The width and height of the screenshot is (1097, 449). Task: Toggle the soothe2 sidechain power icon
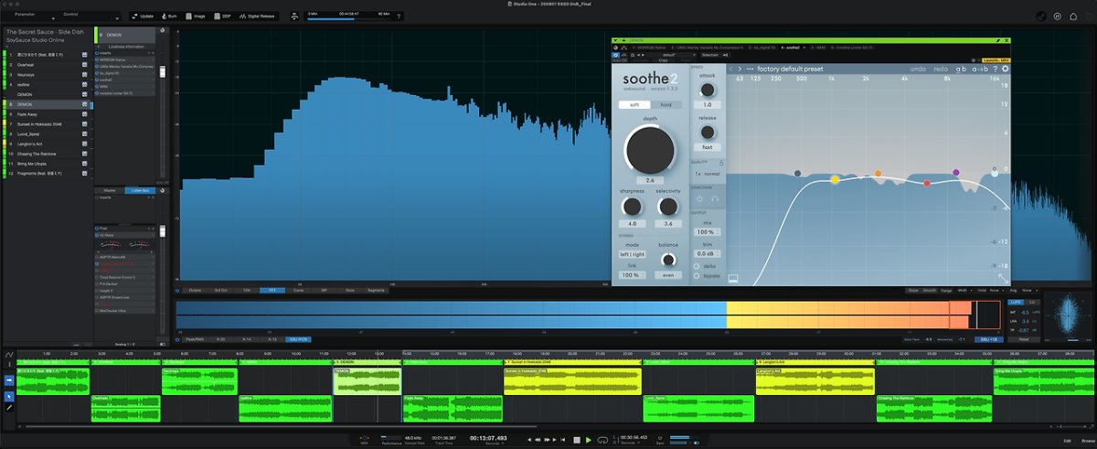tap(700, 198)
